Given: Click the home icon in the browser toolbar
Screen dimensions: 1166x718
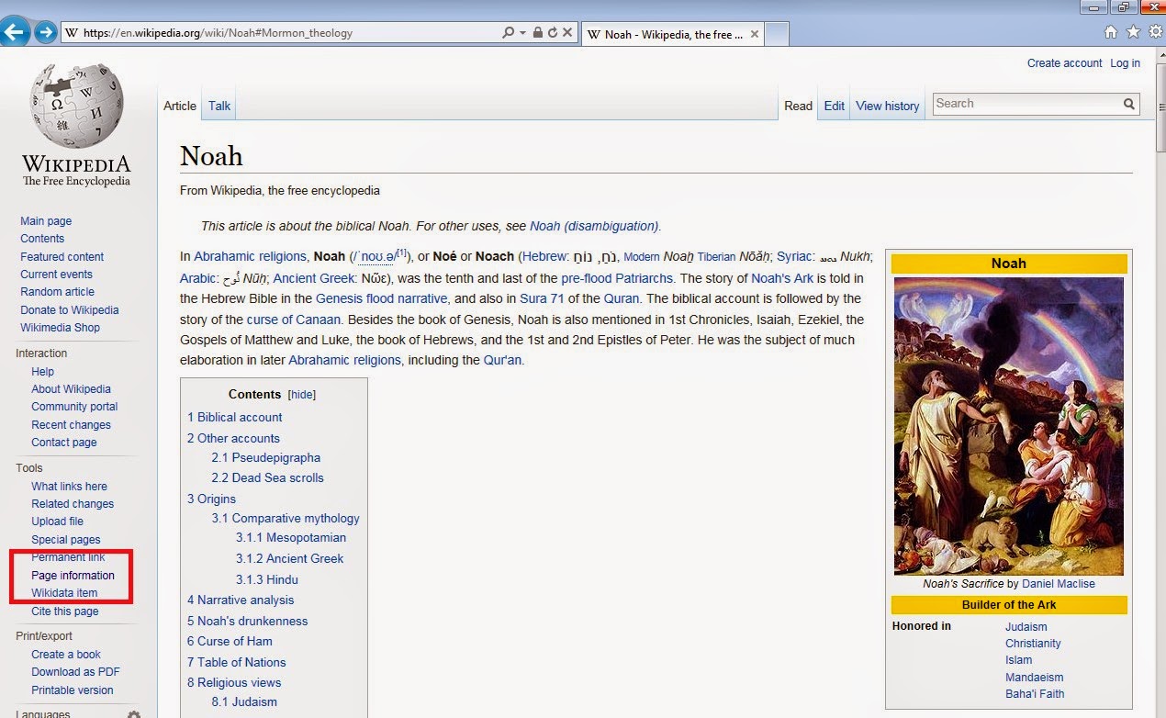Looking at the screenshot, I should pyautogui.click(x=1112, y=30).
